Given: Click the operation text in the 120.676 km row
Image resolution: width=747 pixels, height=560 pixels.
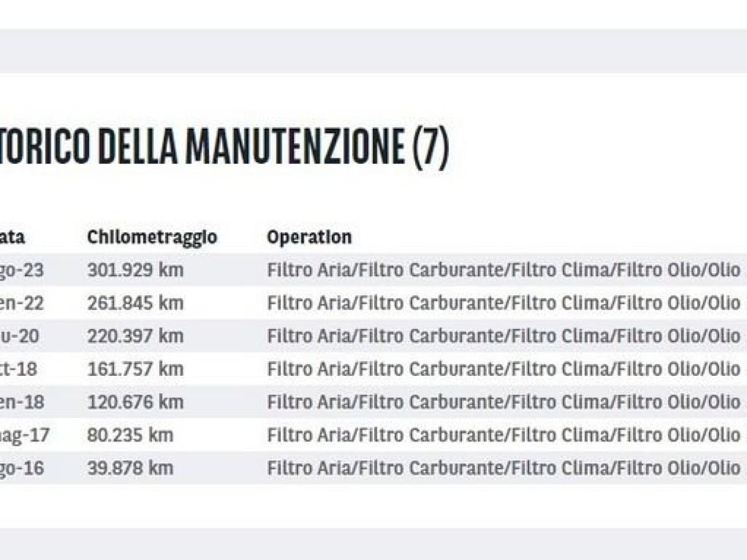Looking at the screenshot, I should 503,402.
